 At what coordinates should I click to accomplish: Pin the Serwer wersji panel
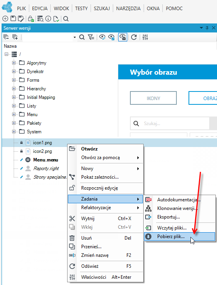pos(207,28)
